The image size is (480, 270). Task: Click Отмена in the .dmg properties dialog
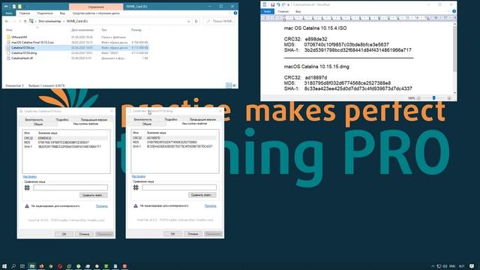point(193,233)
